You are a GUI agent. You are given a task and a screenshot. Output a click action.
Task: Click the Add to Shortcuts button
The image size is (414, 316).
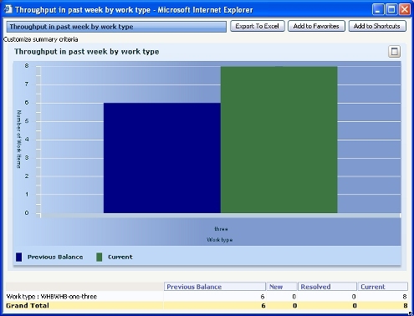click(x=377, y=26)
